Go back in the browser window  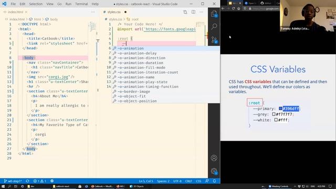[223, 8]
